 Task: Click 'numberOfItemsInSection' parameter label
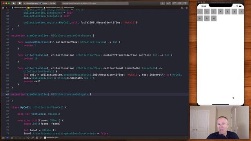coord(120,55)
